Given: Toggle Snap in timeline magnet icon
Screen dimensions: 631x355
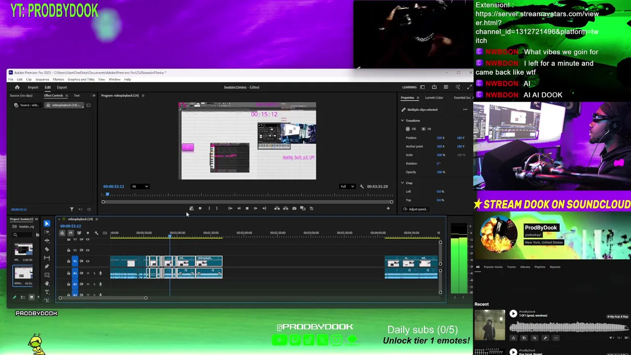Looking at the screenshot, I should [70, 233].
